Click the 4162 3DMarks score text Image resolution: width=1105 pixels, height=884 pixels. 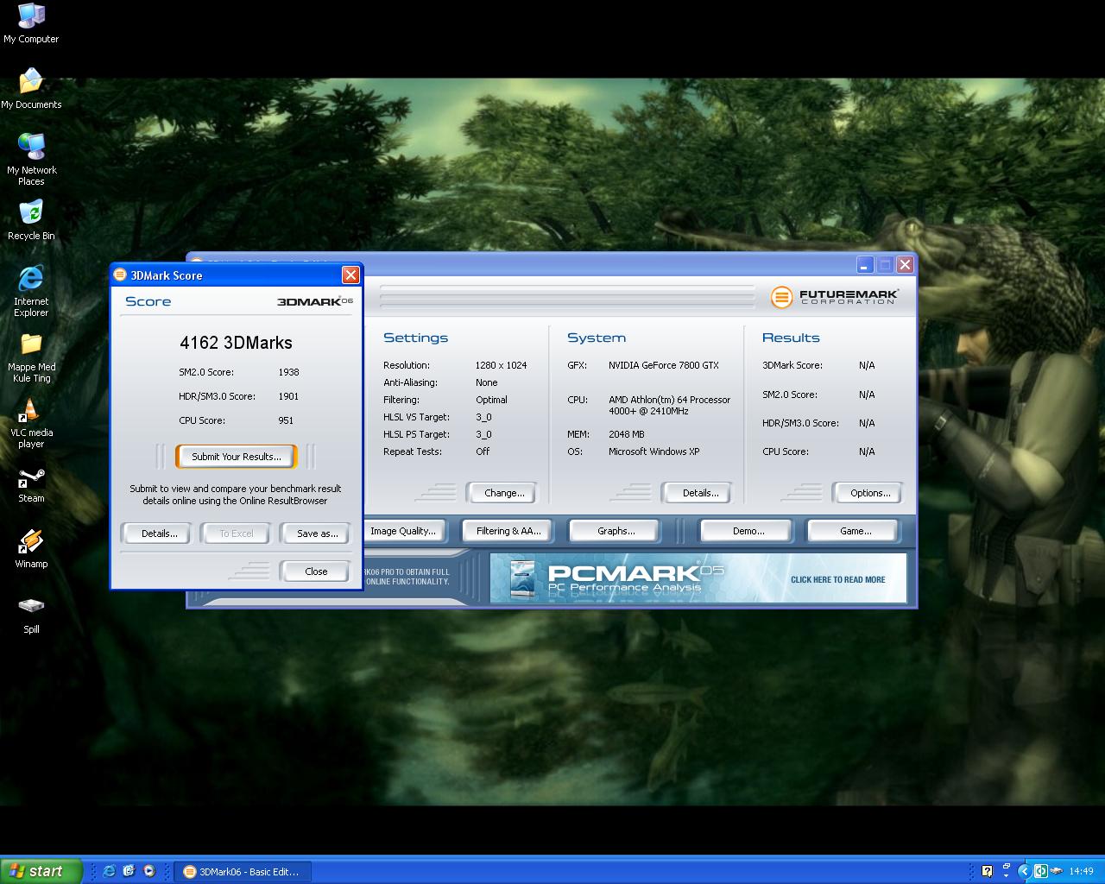(x=236, y=343)
